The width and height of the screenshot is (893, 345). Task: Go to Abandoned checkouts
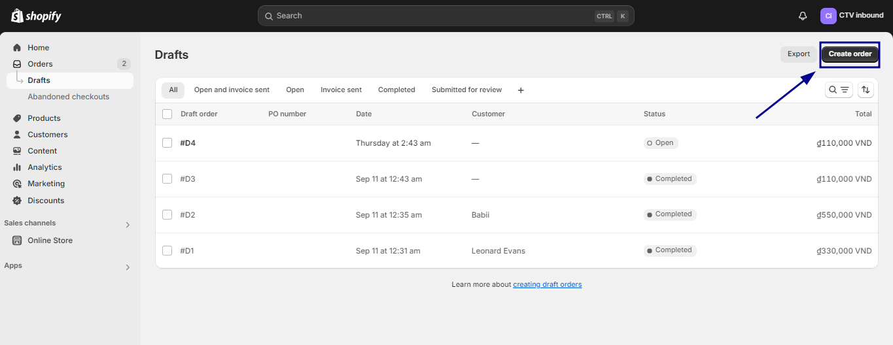(x=69, y=97)
